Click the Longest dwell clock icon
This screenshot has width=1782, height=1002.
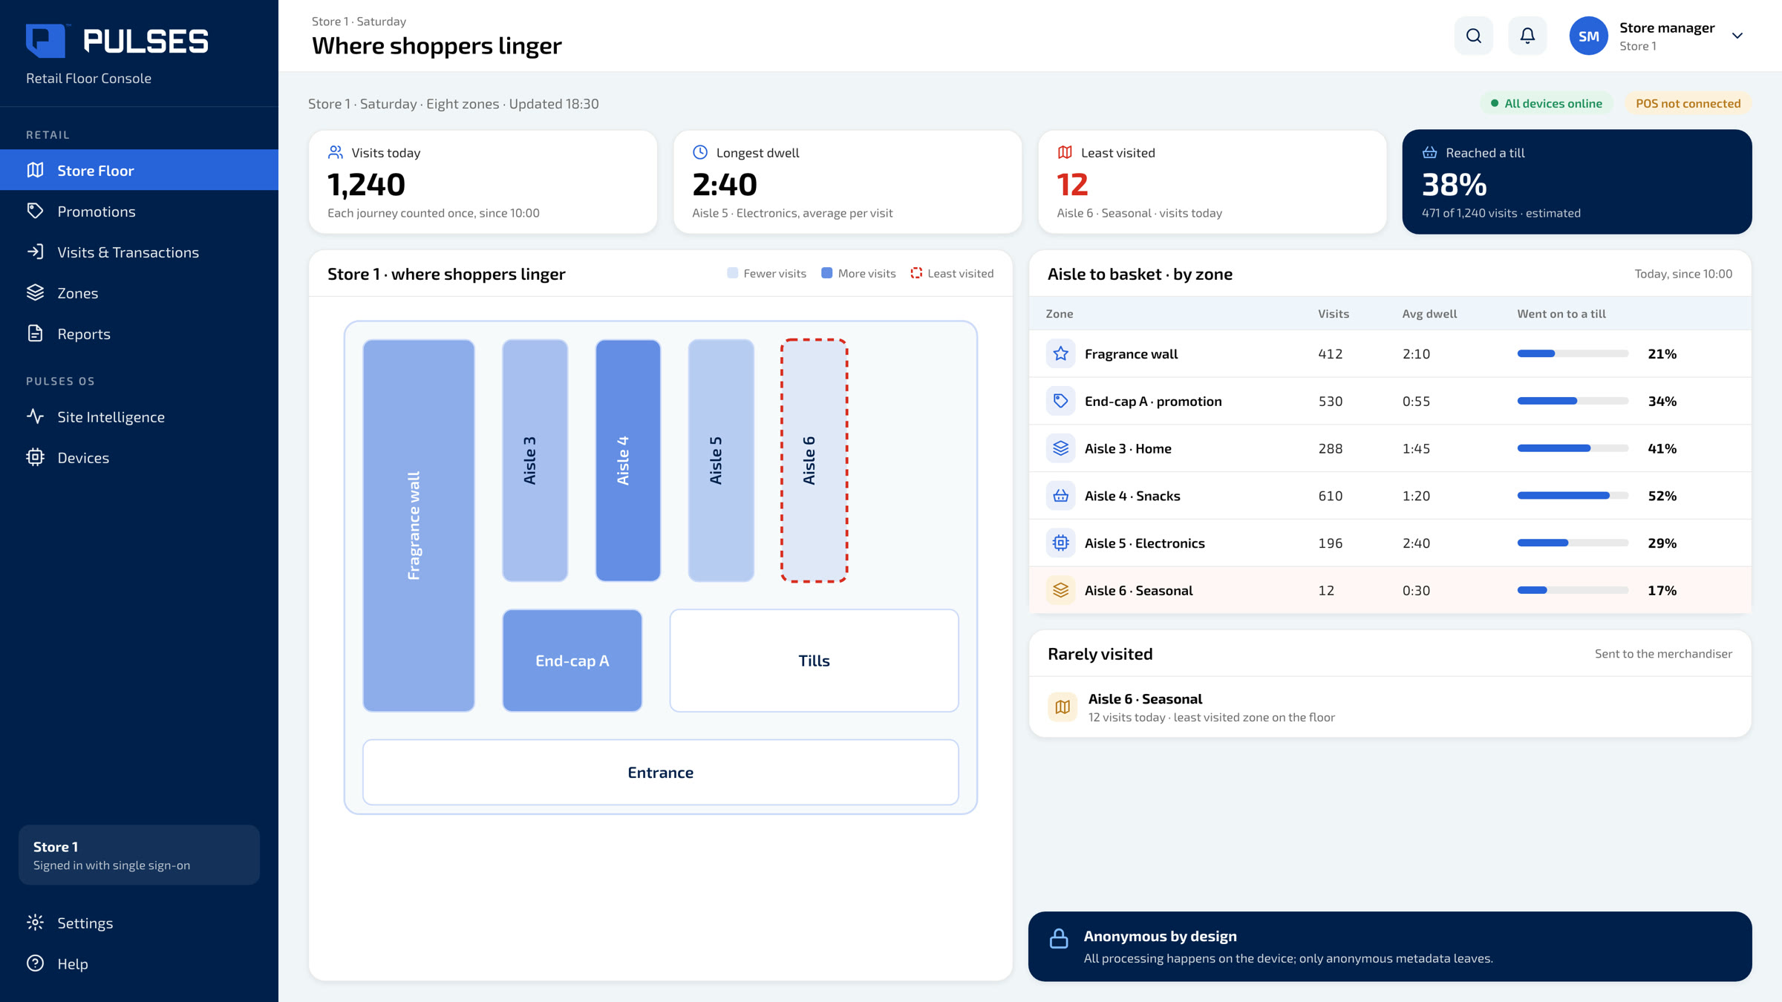700,152
